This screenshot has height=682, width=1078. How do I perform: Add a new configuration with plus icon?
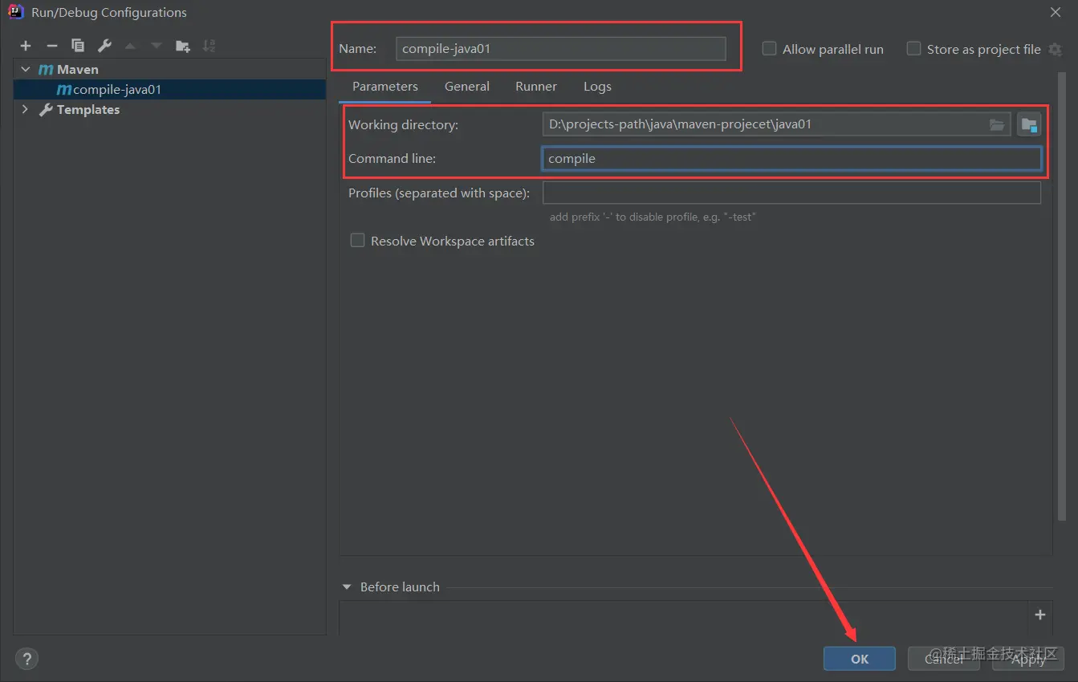(26, 46)
